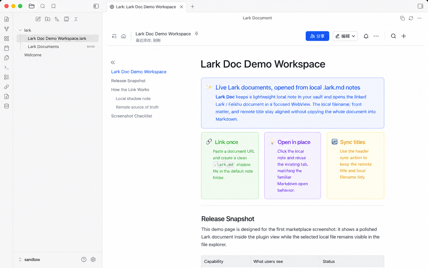Select Lark Doc Demo Workspace.lark file
This screenshot has height=268, width=428.
pos(57,38)
